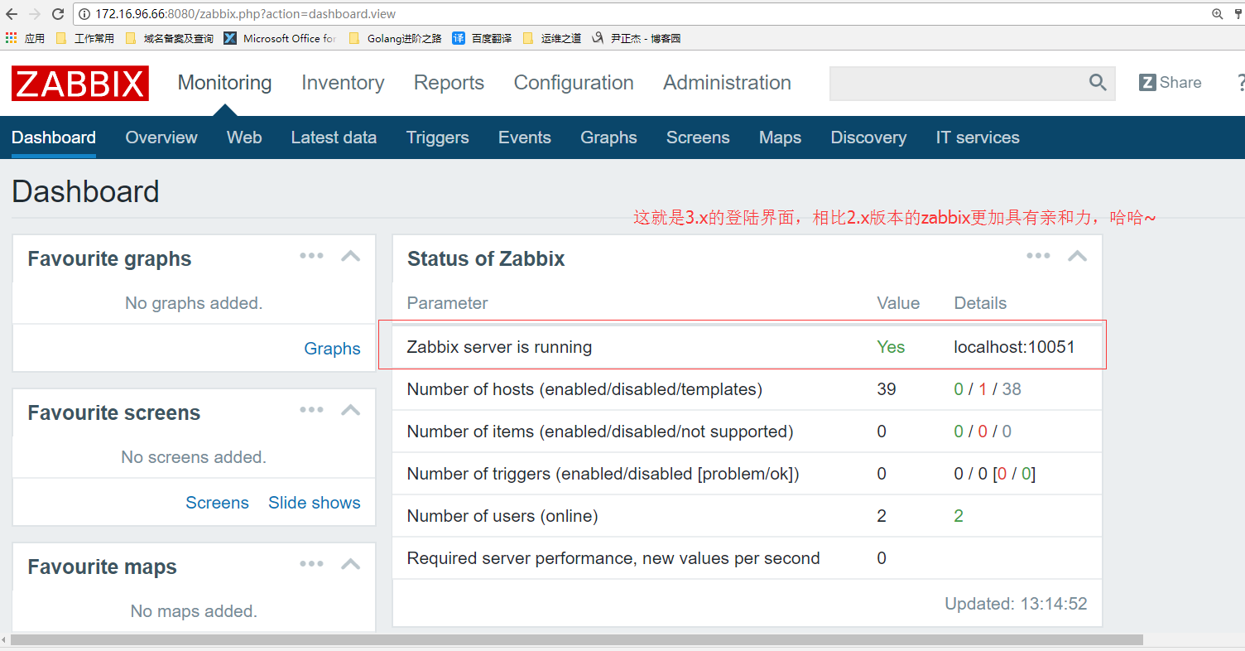Open the Microsoft Office bookmark

point(280,38)
